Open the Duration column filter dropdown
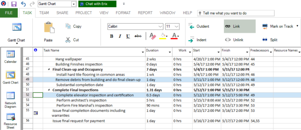Viewport: 301px width, 130px height. 170,52
